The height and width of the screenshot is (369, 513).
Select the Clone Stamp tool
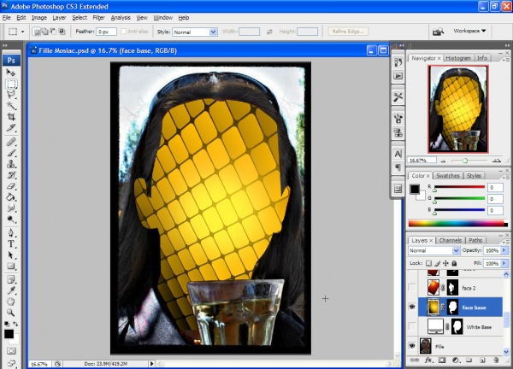point(11,164)
